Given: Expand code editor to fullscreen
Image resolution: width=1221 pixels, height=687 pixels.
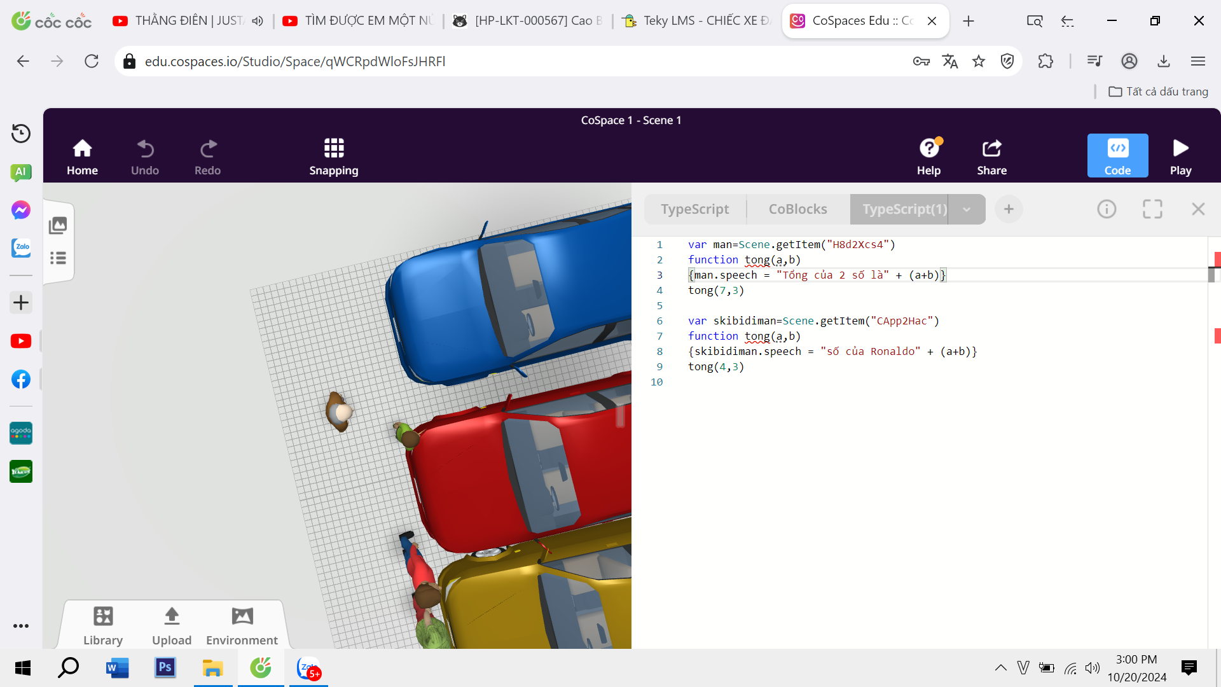Looking at the screenshot, I should (x=1152, y=209).
